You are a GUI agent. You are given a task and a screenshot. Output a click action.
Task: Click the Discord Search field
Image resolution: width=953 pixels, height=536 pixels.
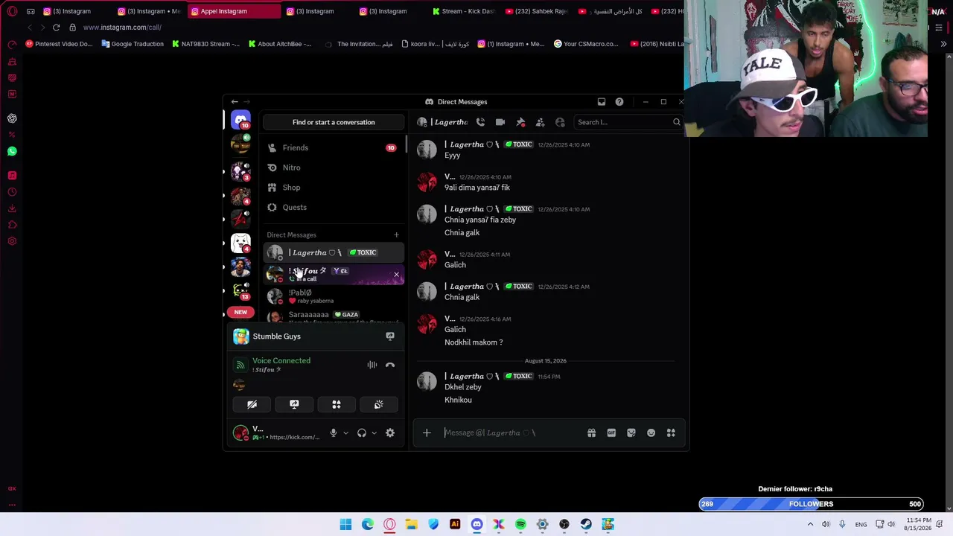[x=628, y=122]
